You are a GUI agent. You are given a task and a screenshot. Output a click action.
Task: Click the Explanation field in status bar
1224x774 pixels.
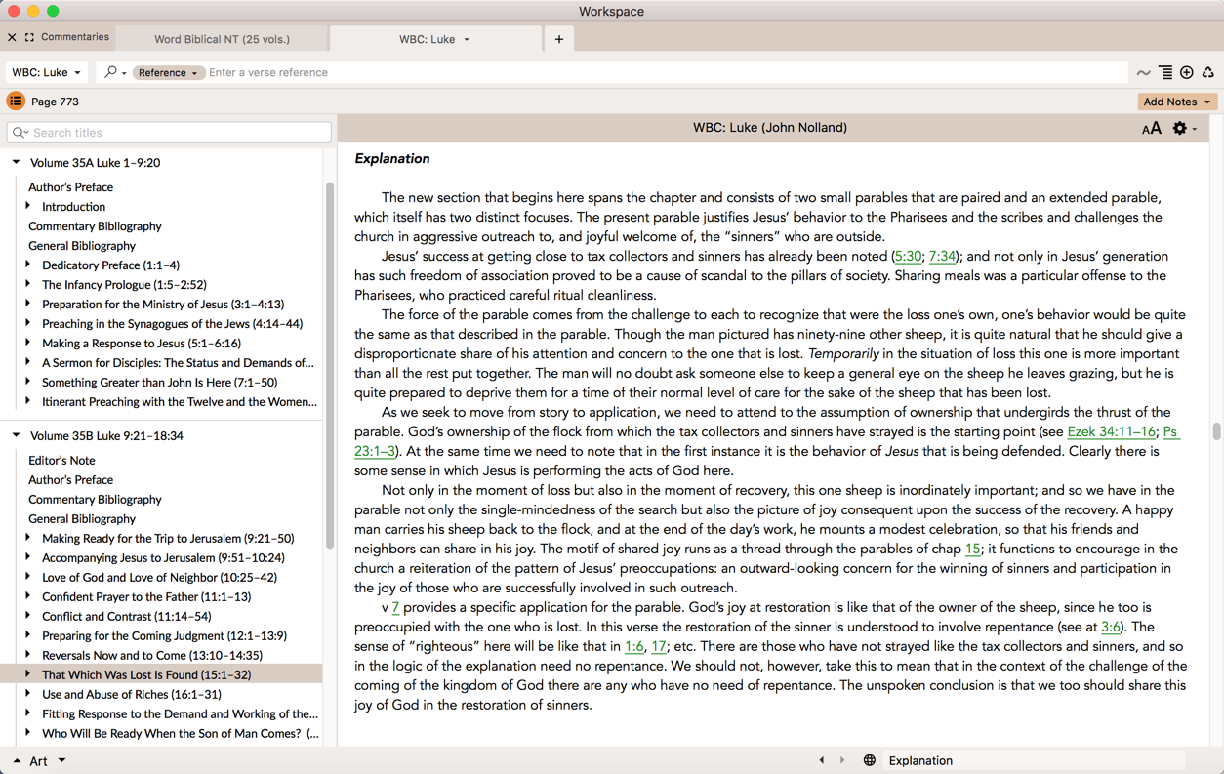1033,760
